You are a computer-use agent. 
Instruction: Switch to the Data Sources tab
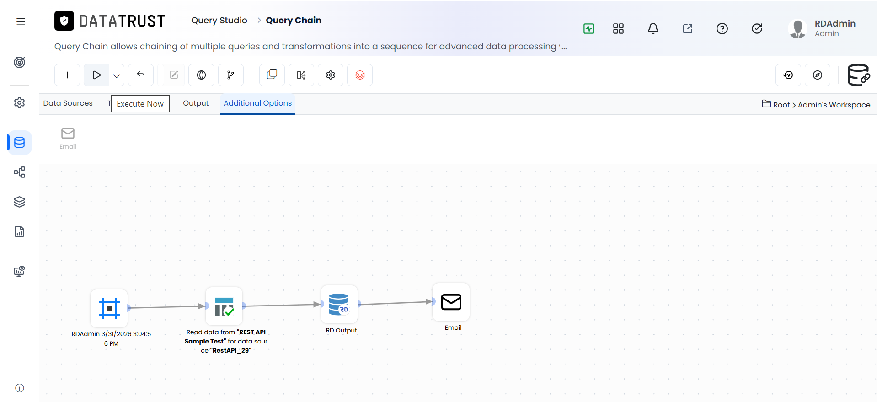pyautogui.click(x=68, y=103)
